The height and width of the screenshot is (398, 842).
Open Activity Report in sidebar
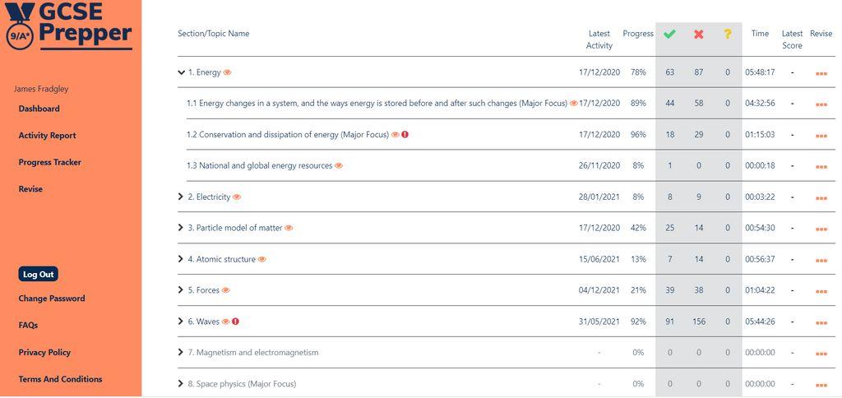[47, 136]
